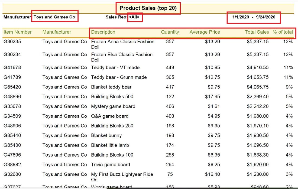
Task: Select item number G30235
Action: 12,42
